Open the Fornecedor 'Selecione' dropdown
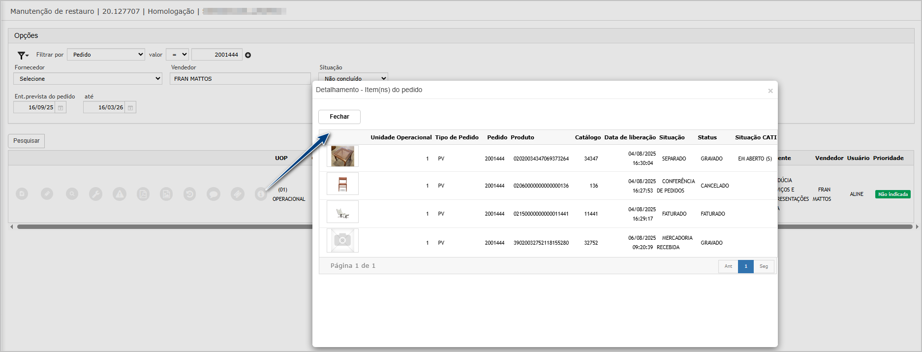Viewport: 922px width, 352px height. point(88,79)
